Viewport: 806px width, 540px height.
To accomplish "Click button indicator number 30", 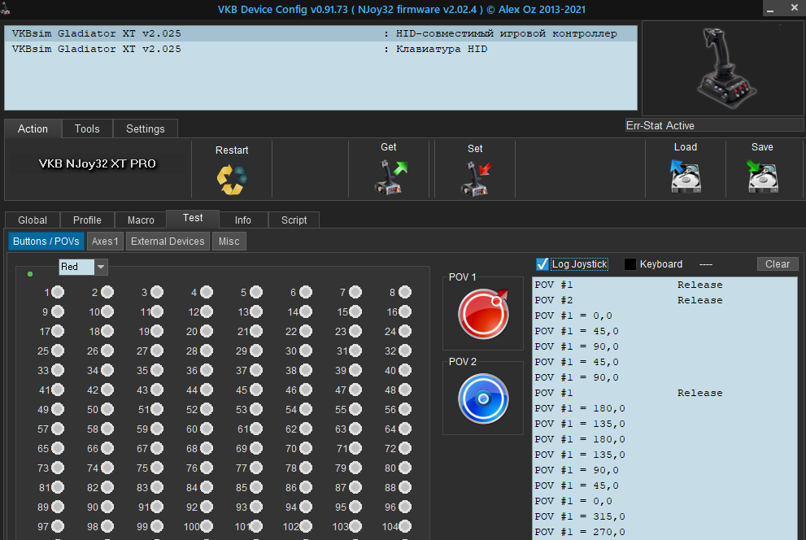I will click(306, 351).
